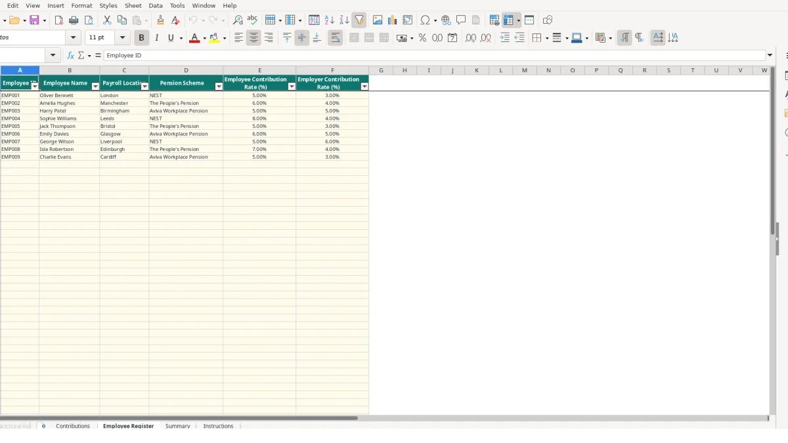788x443 pixels.
Task: Toggle Freeze Rows and Columns
Action: tap(508, 20)
